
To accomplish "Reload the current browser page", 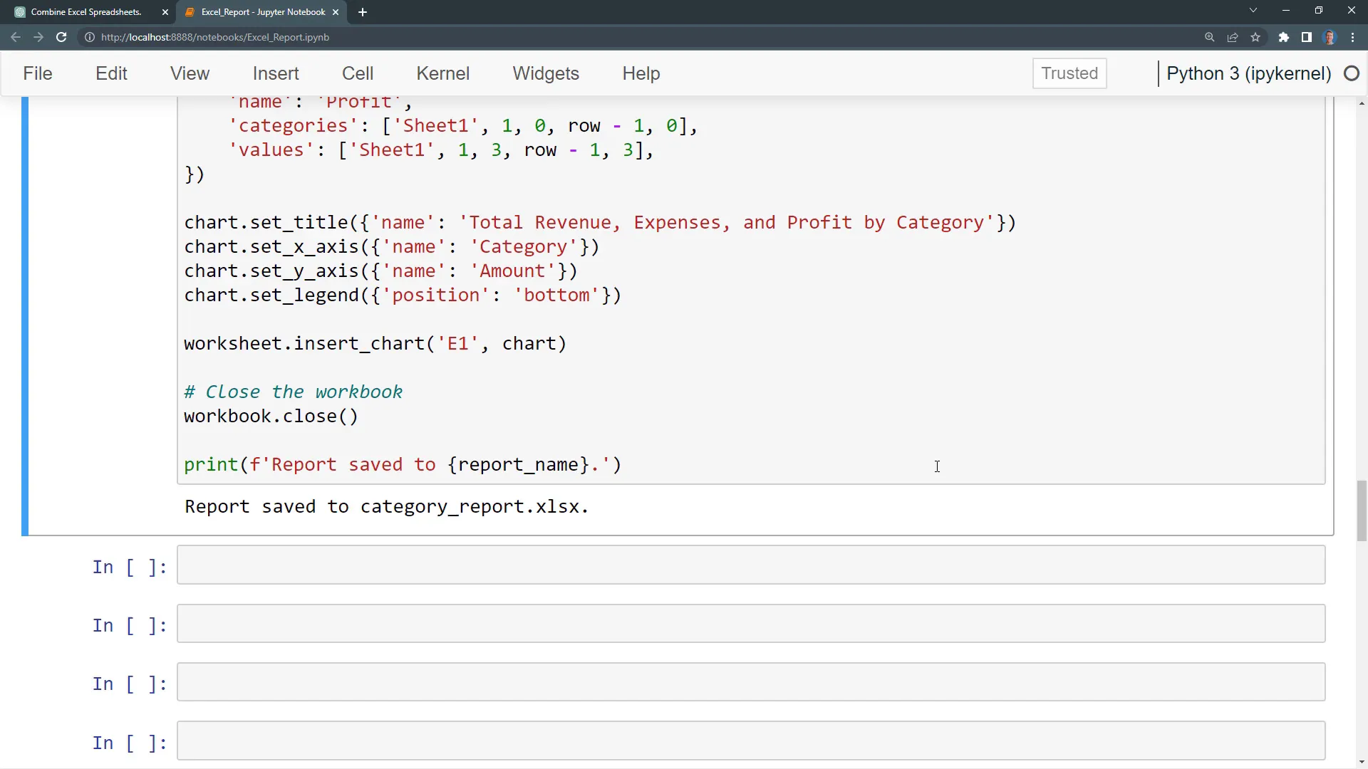I will click(x=61, y=37).
